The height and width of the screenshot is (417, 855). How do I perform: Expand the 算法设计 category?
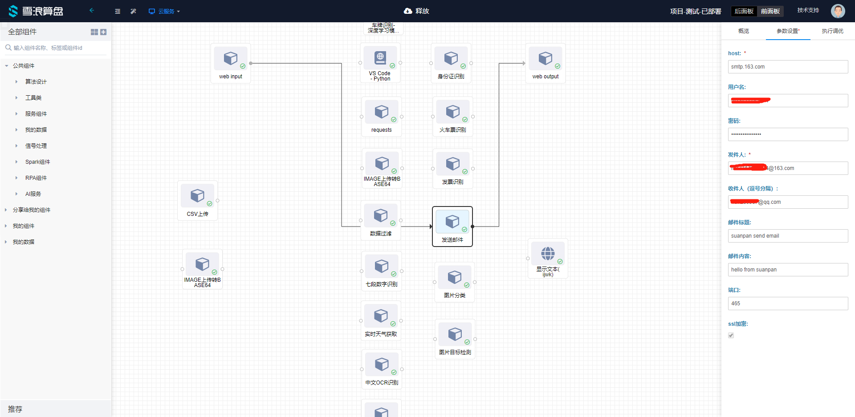pos(16,82)
